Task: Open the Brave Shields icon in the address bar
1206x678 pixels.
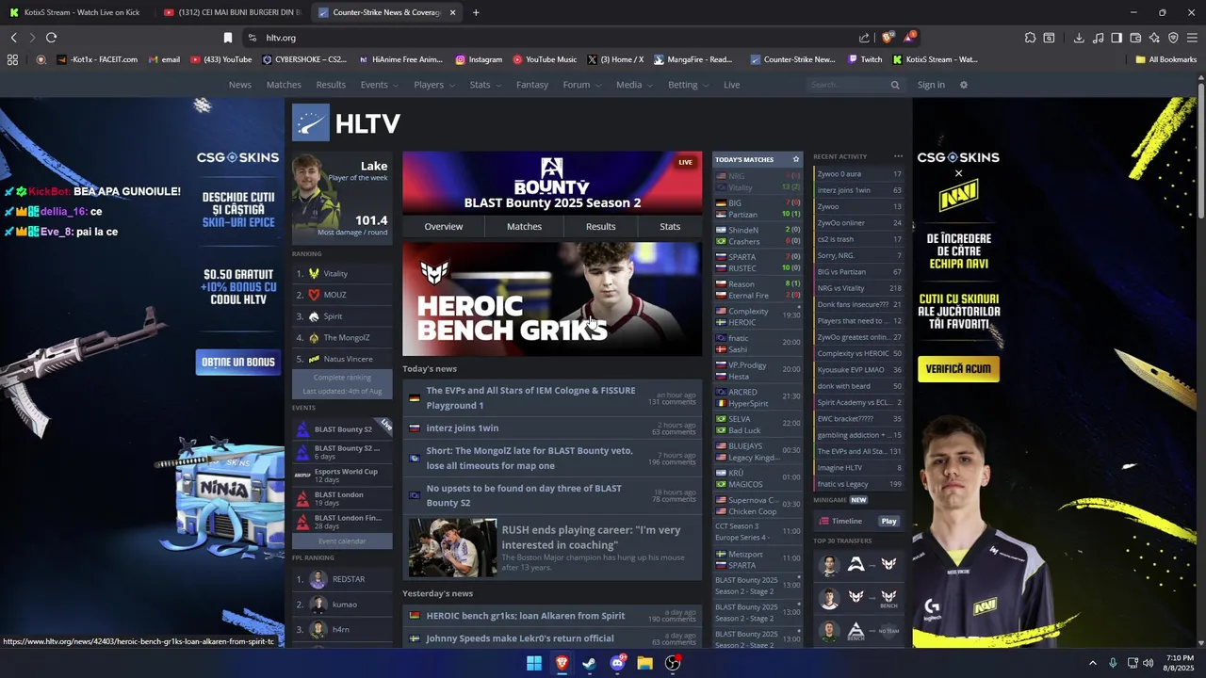Action: 888,38
